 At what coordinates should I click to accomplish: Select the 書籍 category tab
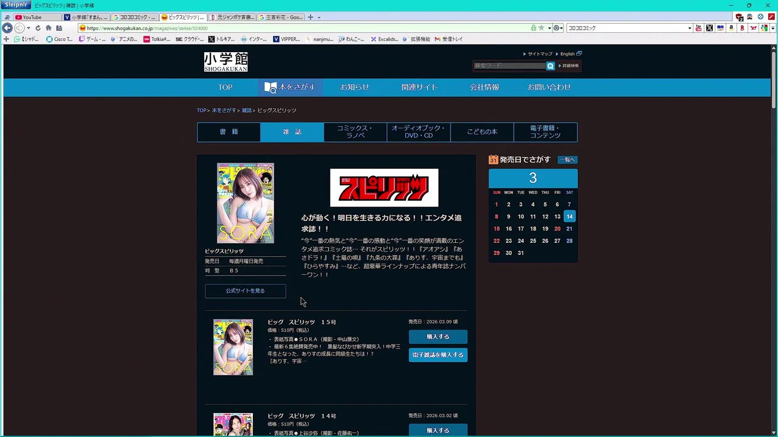coord(229,132)
